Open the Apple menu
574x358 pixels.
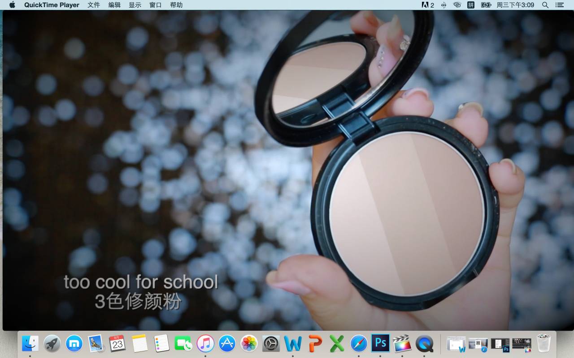click(12, 5)
